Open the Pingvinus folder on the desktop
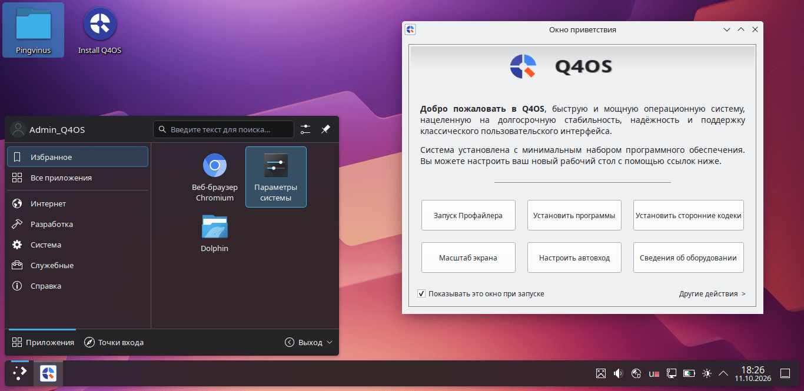This screenshot has height=391, width=804. point(33,30)
